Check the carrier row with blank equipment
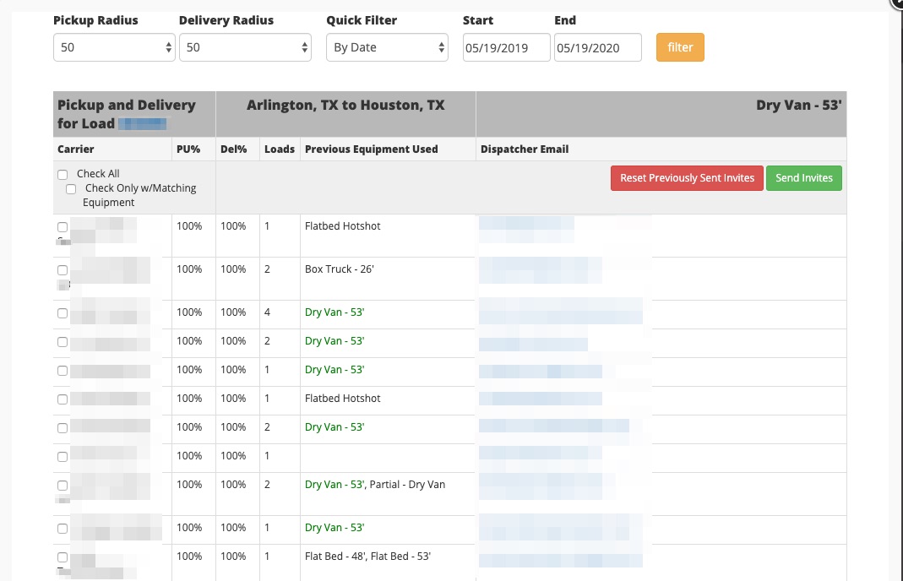The width and height of the screenshot is (903, 581). point(63,457)
